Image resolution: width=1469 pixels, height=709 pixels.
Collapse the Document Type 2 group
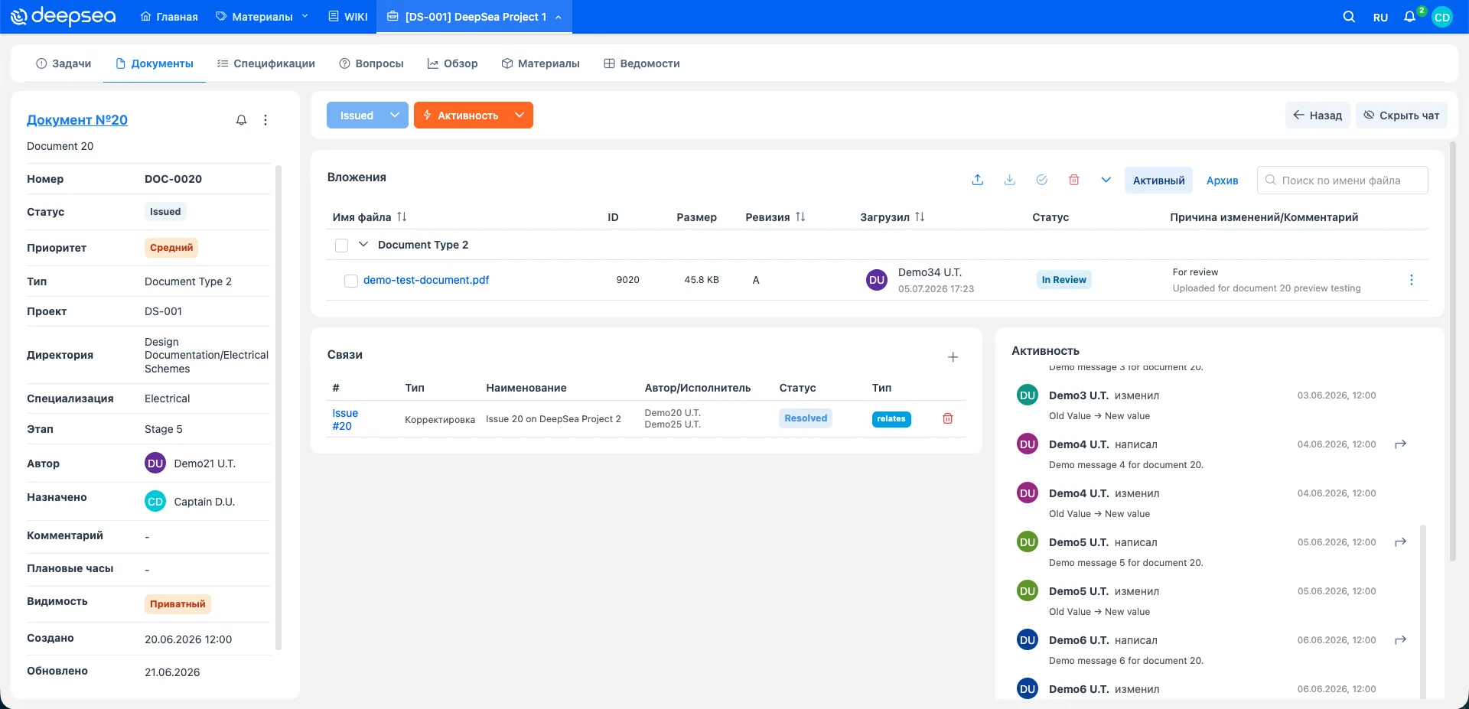(x=363, y=245)
